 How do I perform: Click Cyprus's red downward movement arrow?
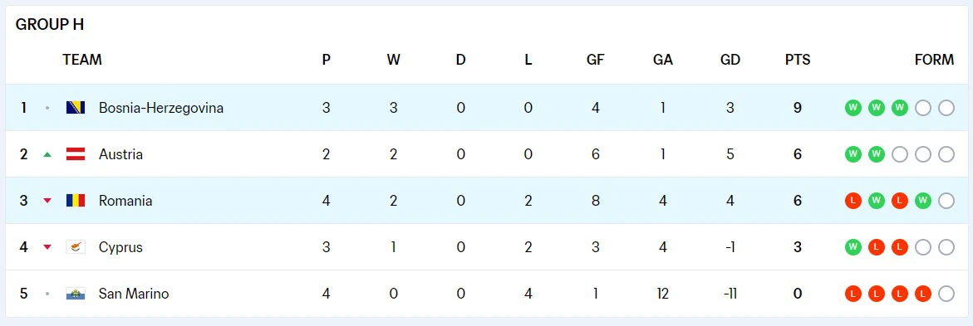(47, 247)
